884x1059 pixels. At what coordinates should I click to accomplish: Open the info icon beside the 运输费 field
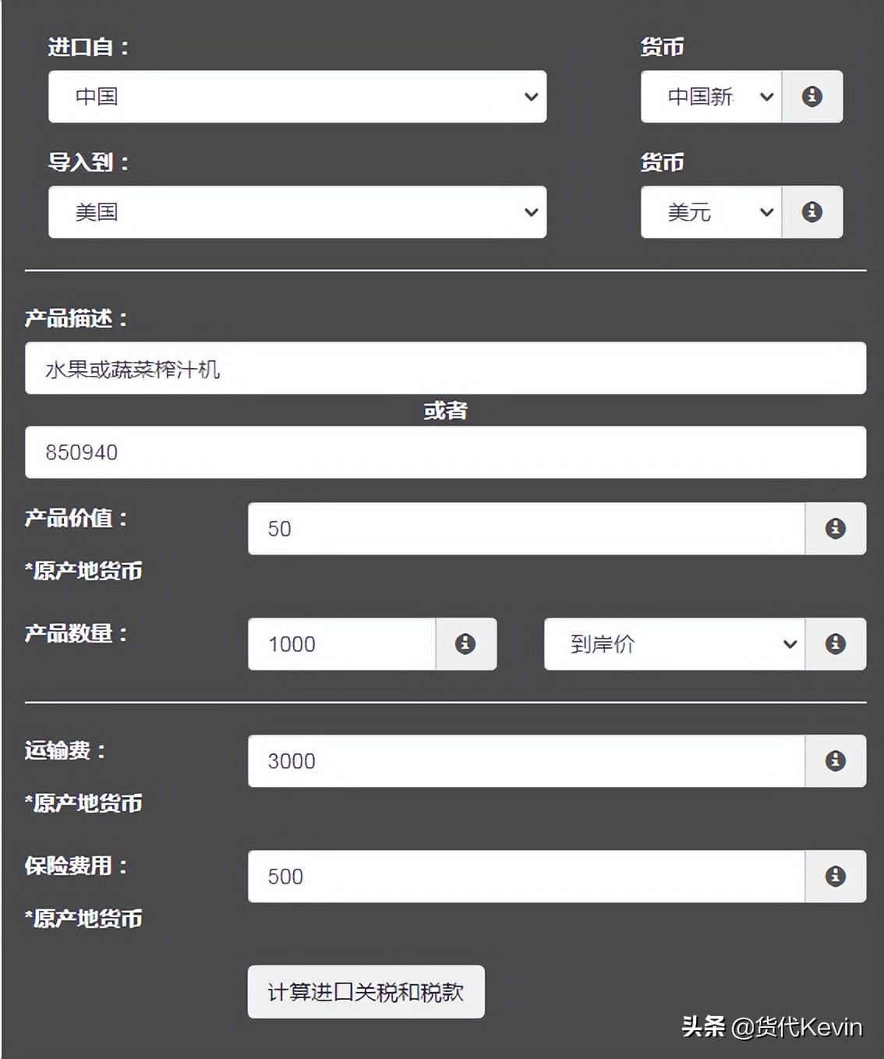835,761
